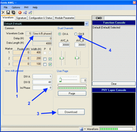
Task: Click the AVC_A value field 30000
Action: coord(64,45)
